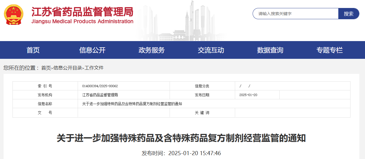Click the 文 号 label cell

[45, 113]
